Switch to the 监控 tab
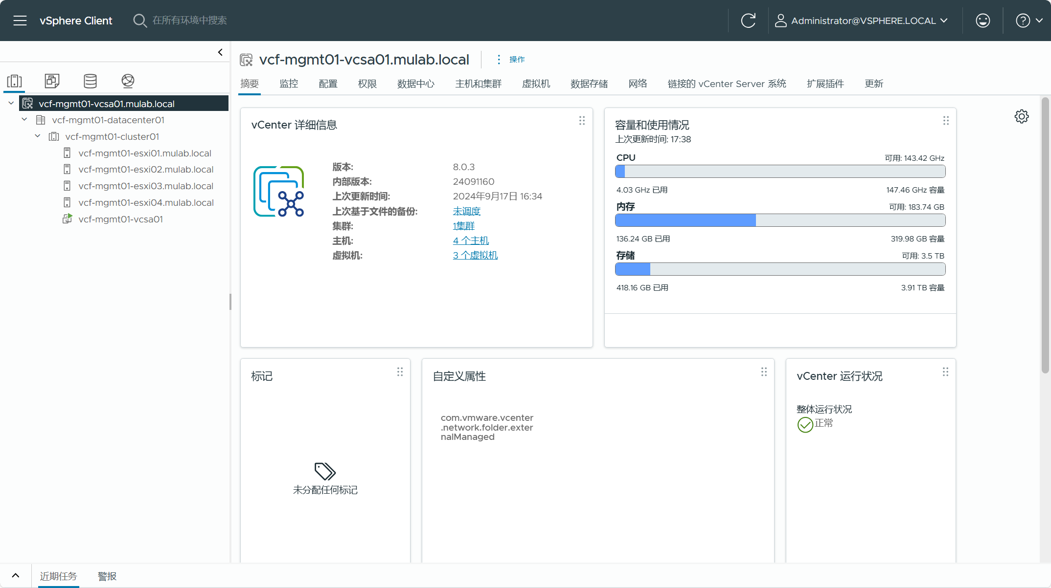 289,84
